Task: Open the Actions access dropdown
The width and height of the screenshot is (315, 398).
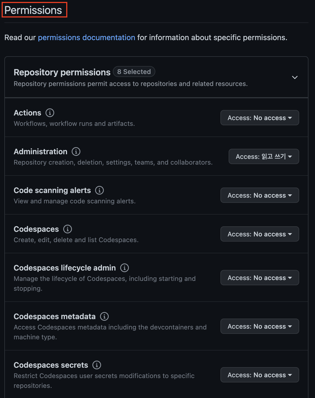Action: tap(259, 118)
